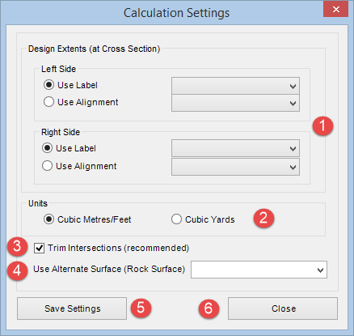Select Left Side Use Label radio button
Screen dimensions: 354x336
tap(48, 85)
